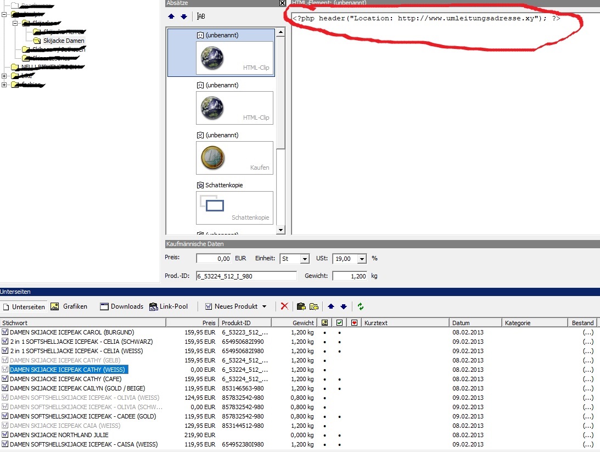Image resolution: width=600 pixels, height=452 pixels.
Task: Select the Skijacke Damen tree folder
Action: coord(63,41)
